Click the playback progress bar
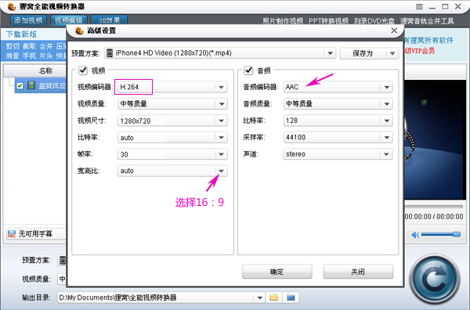The height and width of the screenshot is (310, 470). (434, 207)
